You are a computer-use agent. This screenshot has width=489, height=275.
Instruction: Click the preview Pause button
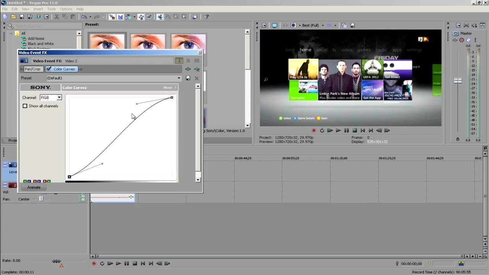click(347, 130)
